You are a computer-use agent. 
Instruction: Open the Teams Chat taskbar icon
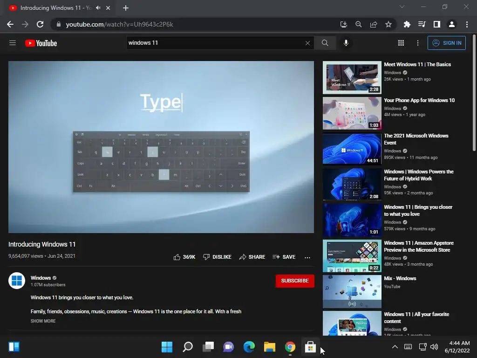228,347
